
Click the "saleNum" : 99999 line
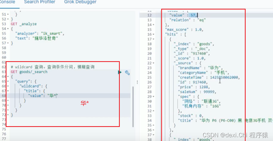197,92
